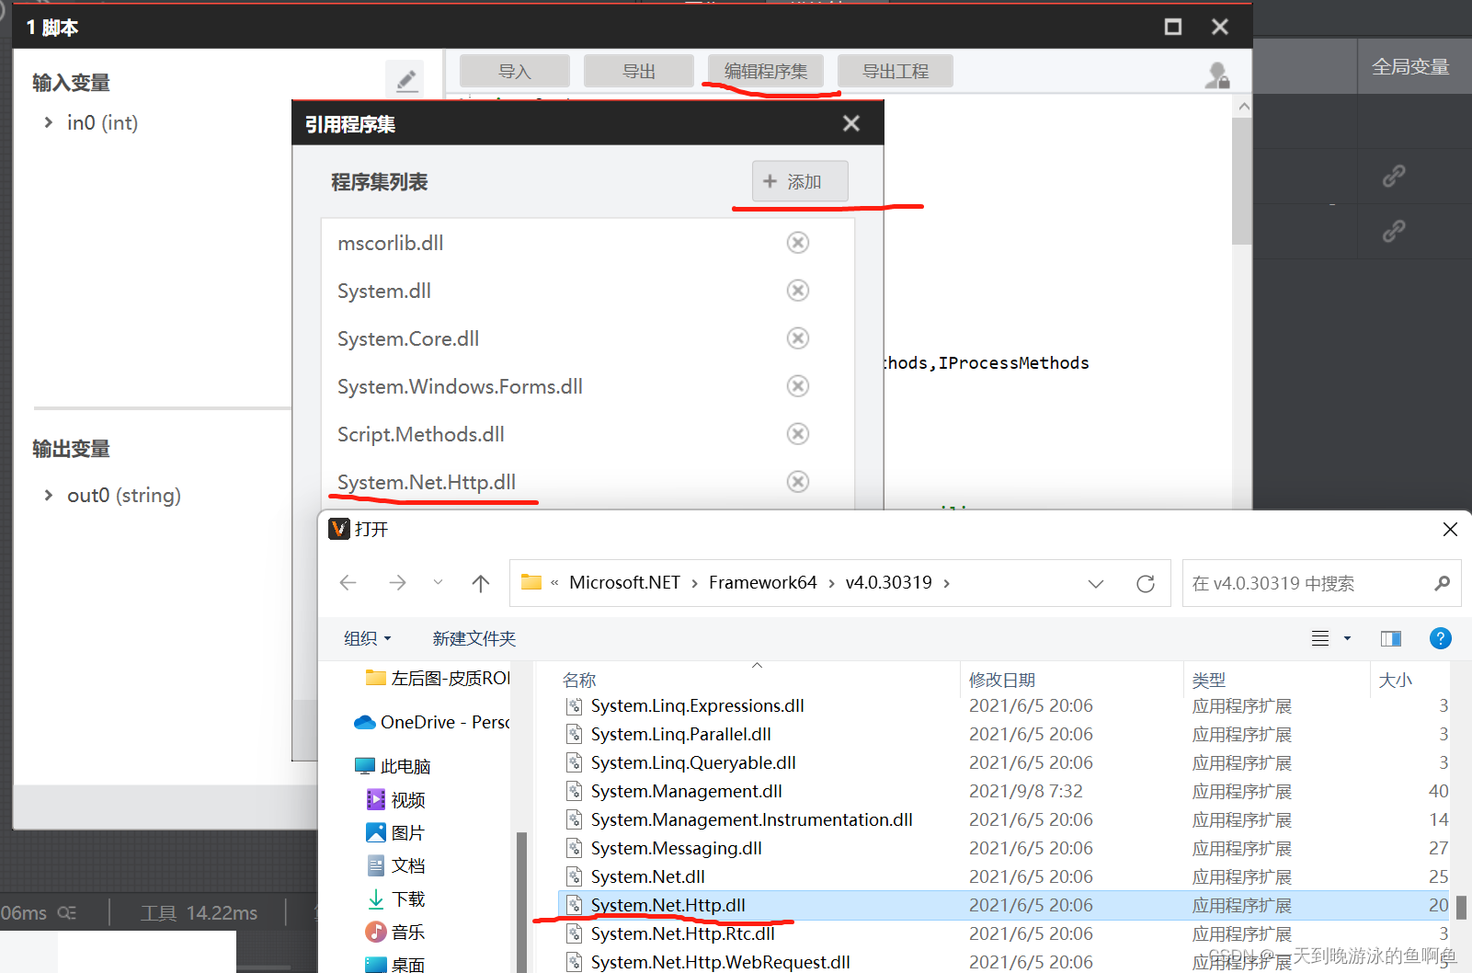This screenshot has height=973, width=1472.
Task: Navigate up one folder with the up arrow
Action: [480, 582]
